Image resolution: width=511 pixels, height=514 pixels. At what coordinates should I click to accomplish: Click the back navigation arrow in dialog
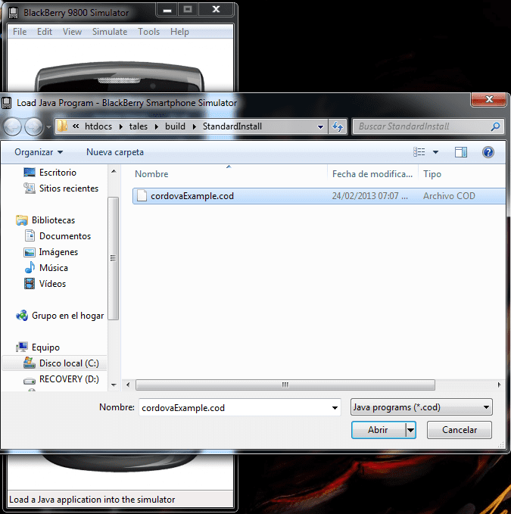(x=12, y=126)
